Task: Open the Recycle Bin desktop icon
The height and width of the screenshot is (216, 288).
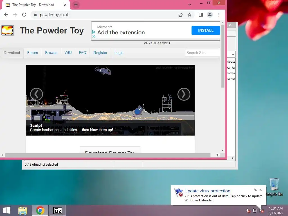Action: click(274, 187)
